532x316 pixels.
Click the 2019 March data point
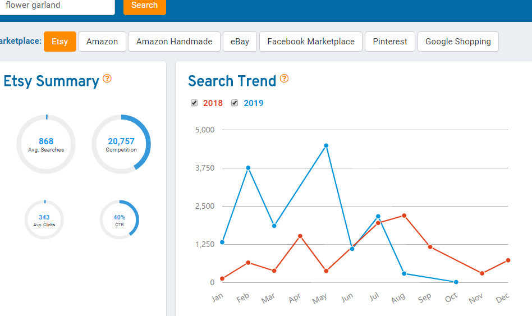coord(274,226)
